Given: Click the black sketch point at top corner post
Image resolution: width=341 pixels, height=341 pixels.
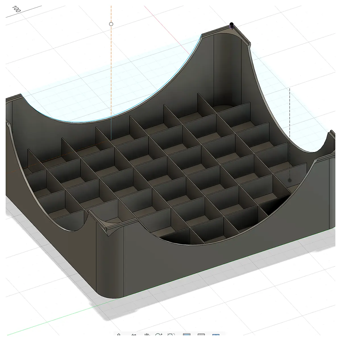Looking at the screenshot, I should [x=232, y=25].
